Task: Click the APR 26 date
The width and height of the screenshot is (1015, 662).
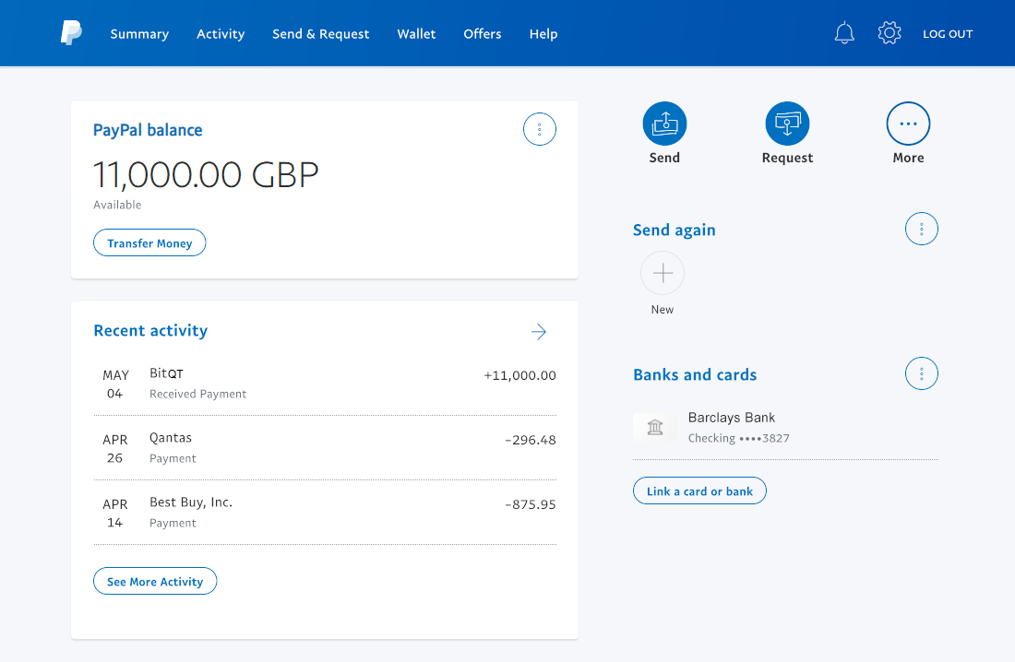Action: click(115, 449)
